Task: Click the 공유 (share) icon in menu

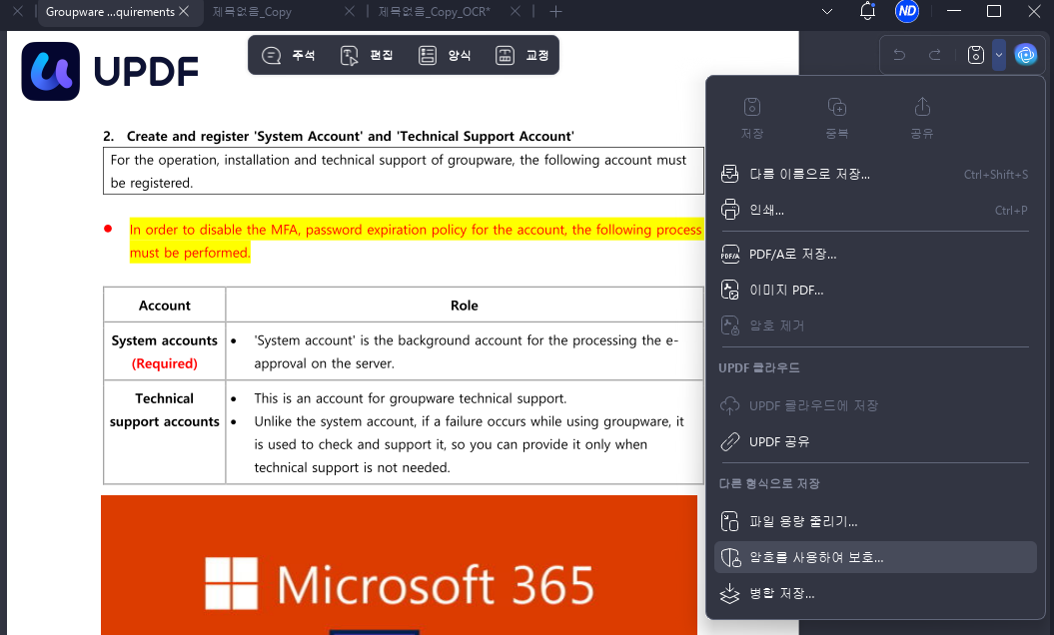Action: pyautogui.click(x=922, y=118)
